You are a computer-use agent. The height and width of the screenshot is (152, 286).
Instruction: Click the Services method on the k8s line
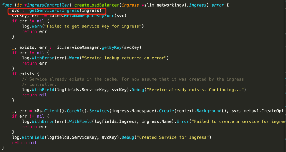pyautogui.click(x=99, y=111)
